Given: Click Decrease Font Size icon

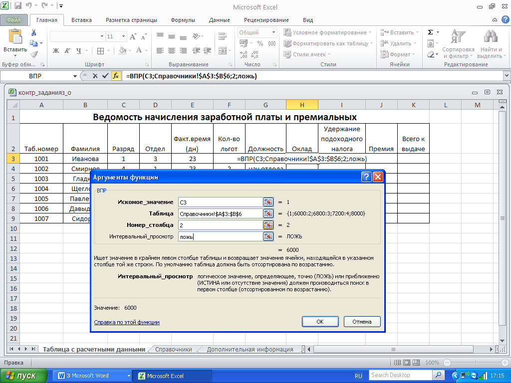Looking at the screenshot, I should pos(144,36).
